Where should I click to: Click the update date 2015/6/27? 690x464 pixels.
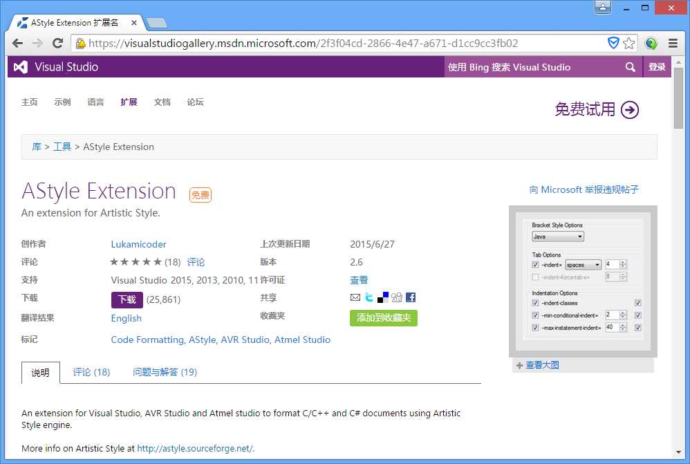coord(372,244)
